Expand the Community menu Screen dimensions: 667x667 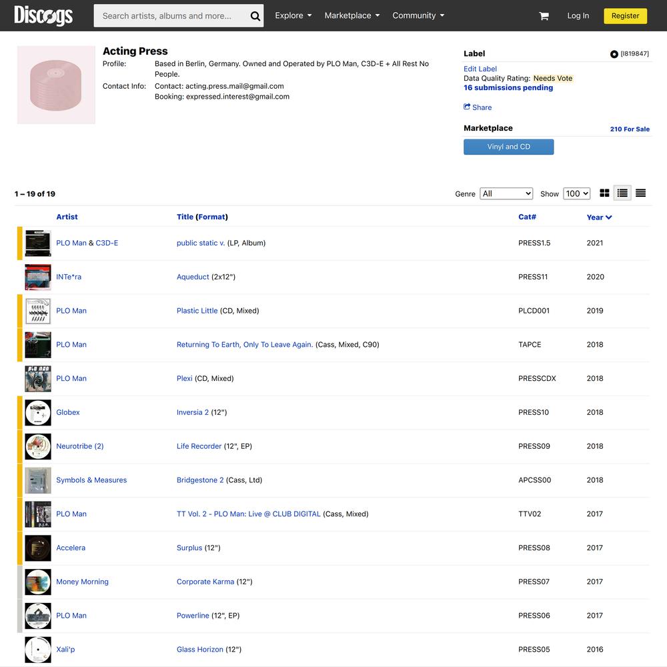[419, 16]
